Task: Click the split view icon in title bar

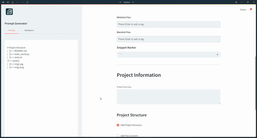Action: coord(236,2)
